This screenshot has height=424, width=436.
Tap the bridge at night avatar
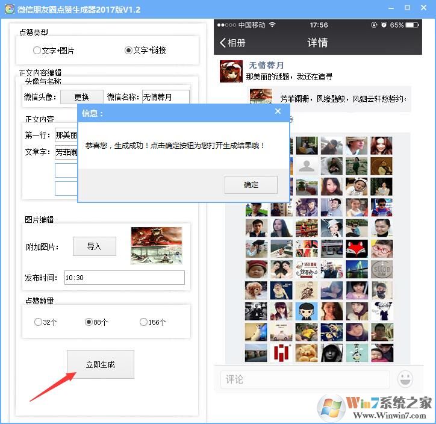(357, 269)
